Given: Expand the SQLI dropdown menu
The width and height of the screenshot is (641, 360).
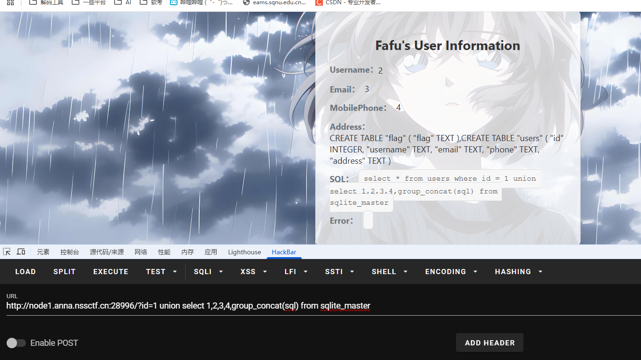Looking at the screenshot, I should (208, 272).
